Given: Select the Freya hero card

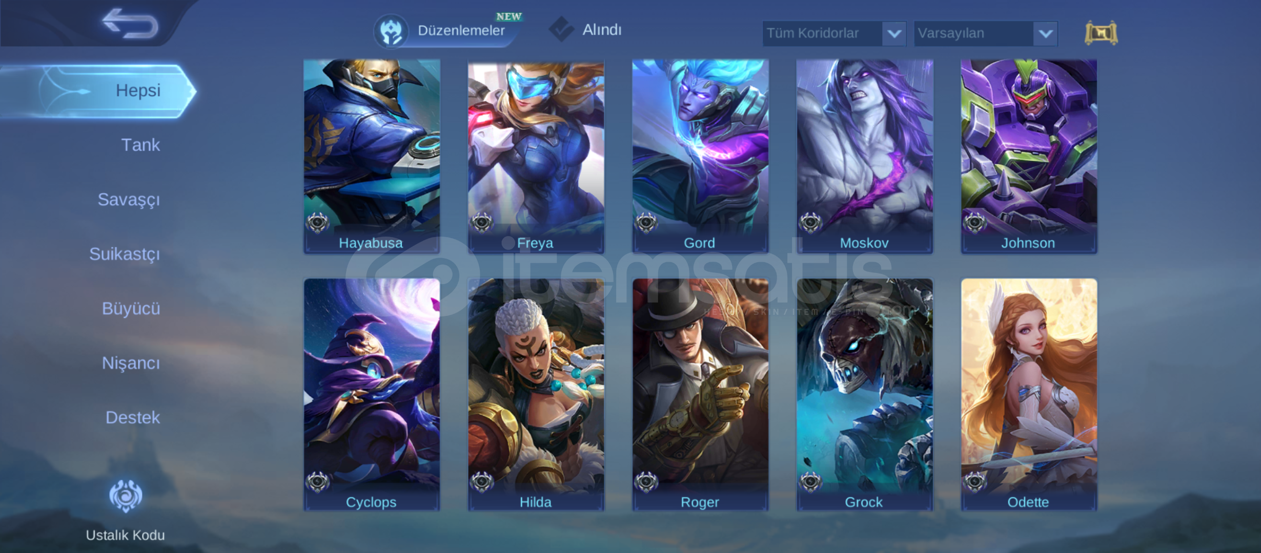Looking at the screenshot, I should click(x=536, y=156).
